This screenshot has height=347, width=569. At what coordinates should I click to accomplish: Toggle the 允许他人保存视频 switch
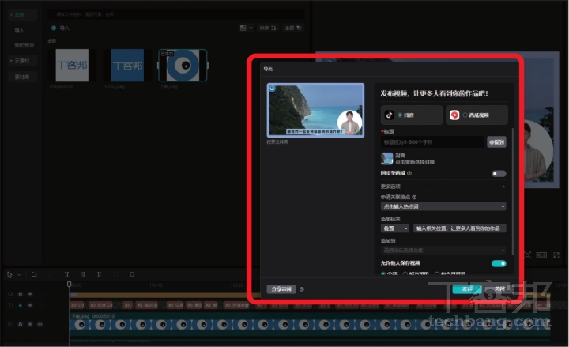click(x=499, y=263)
